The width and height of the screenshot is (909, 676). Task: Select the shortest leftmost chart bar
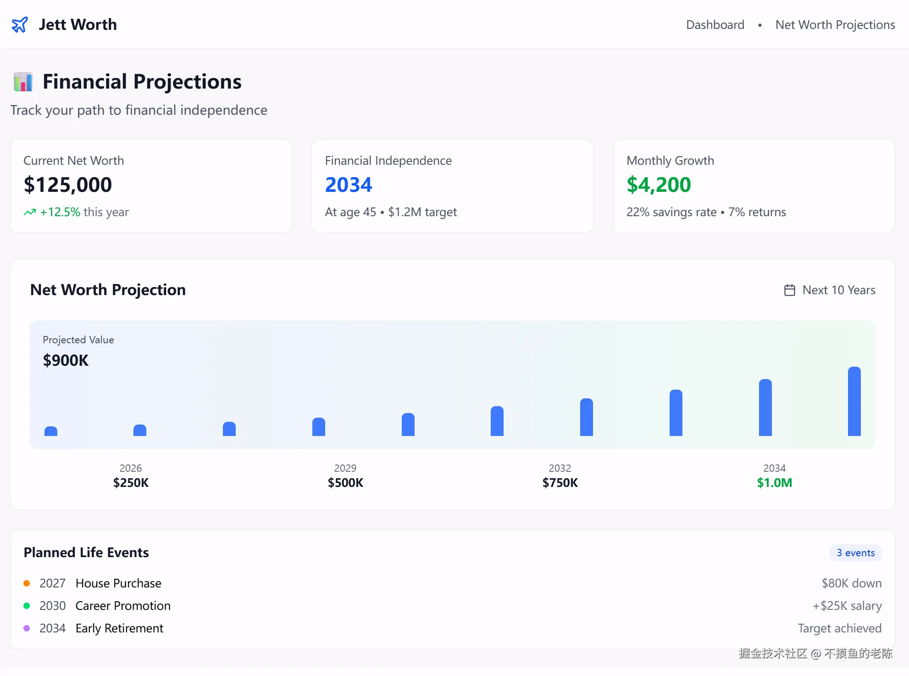[x=51, y=431]
